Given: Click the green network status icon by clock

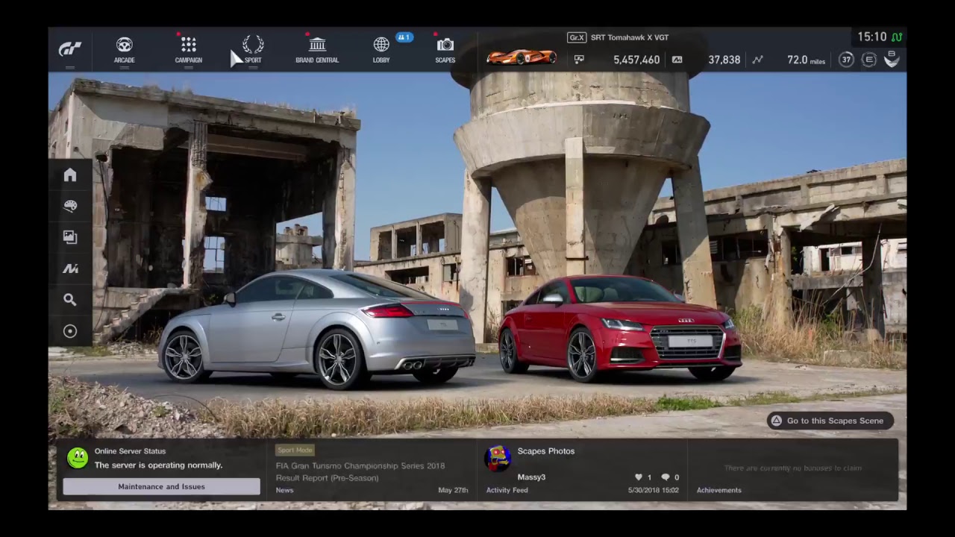Looking at the screenshot, I should [x=897, y=37].
